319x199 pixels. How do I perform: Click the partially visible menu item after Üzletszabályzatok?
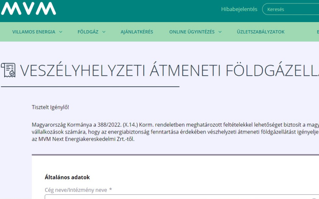pos(317,32)
